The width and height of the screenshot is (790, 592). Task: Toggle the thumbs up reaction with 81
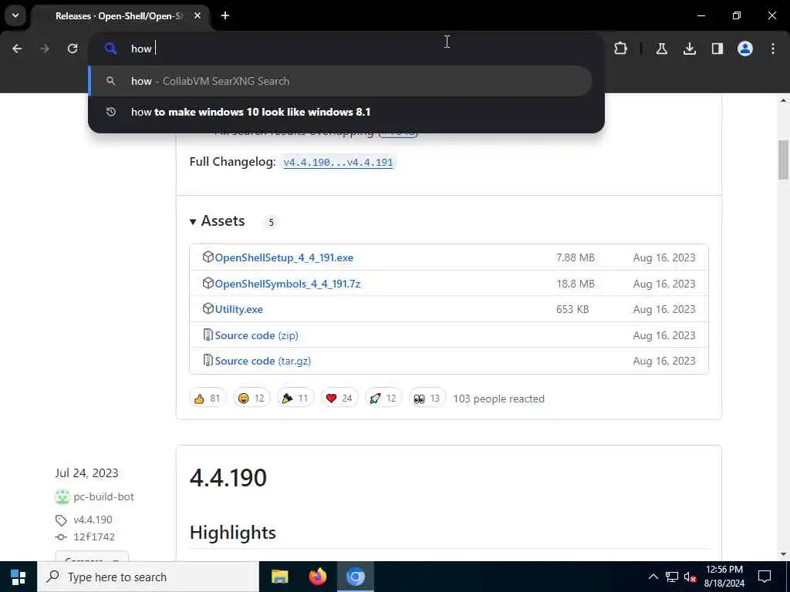click(207, 399)
